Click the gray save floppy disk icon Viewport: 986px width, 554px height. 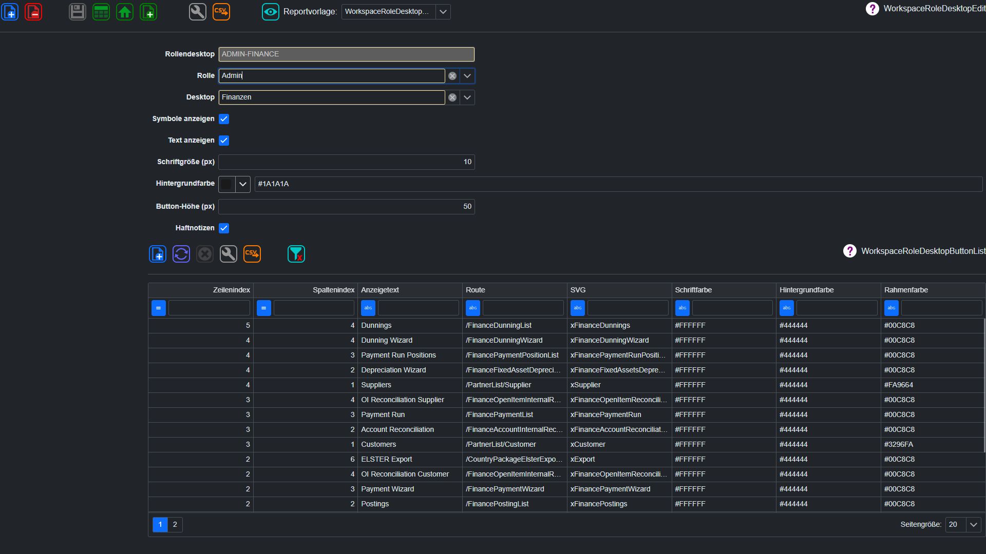point(78,12)
